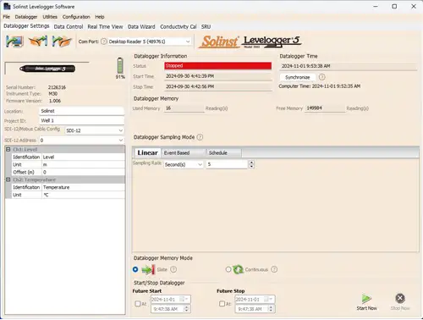
Task: Click the Location input field
Action: 81,111
